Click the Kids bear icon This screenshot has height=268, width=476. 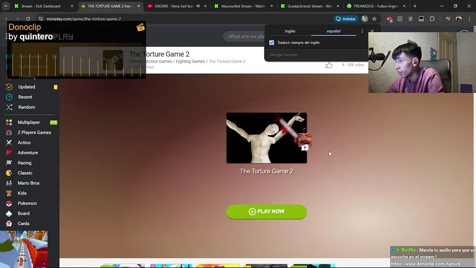click(x=9, y=193)
